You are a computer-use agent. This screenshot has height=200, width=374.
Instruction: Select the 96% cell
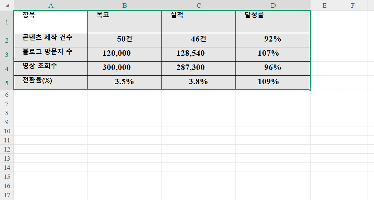pyautogui.click(x=273, y=68)
